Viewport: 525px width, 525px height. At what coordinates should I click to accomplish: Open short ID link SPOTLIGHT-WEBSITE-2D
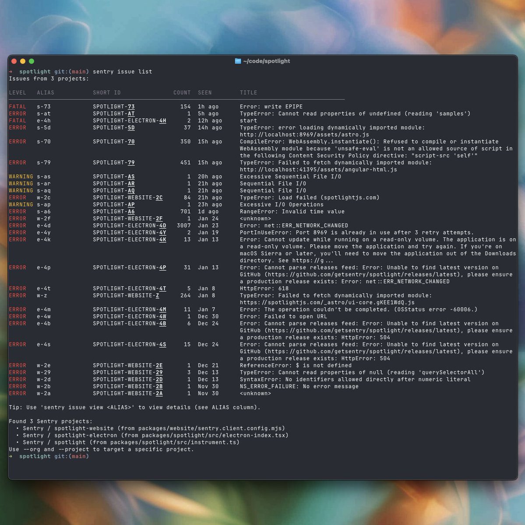[128, 380]
